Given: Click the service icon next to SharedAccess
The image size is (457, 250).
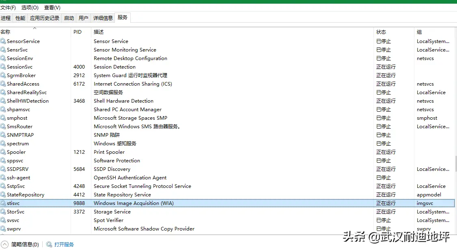Looking at the screenshot, I should point(3,84).
